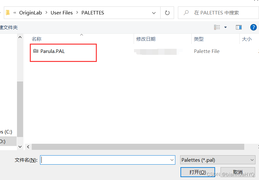Image resolution: width=259 pixels, height=180 pixels.
Task: Sort files by 名称 column header
Action: coord(37,39)
